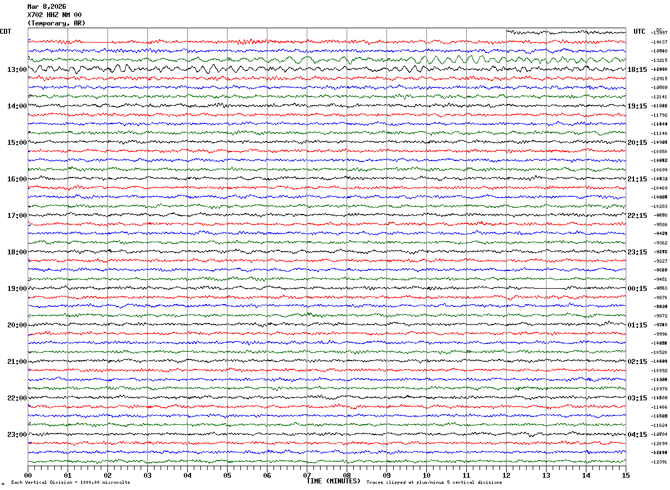Viewport: 670px width, 490px height.
Task: Click the "CDT" timezone label
Action: click(x=6, y=32)
